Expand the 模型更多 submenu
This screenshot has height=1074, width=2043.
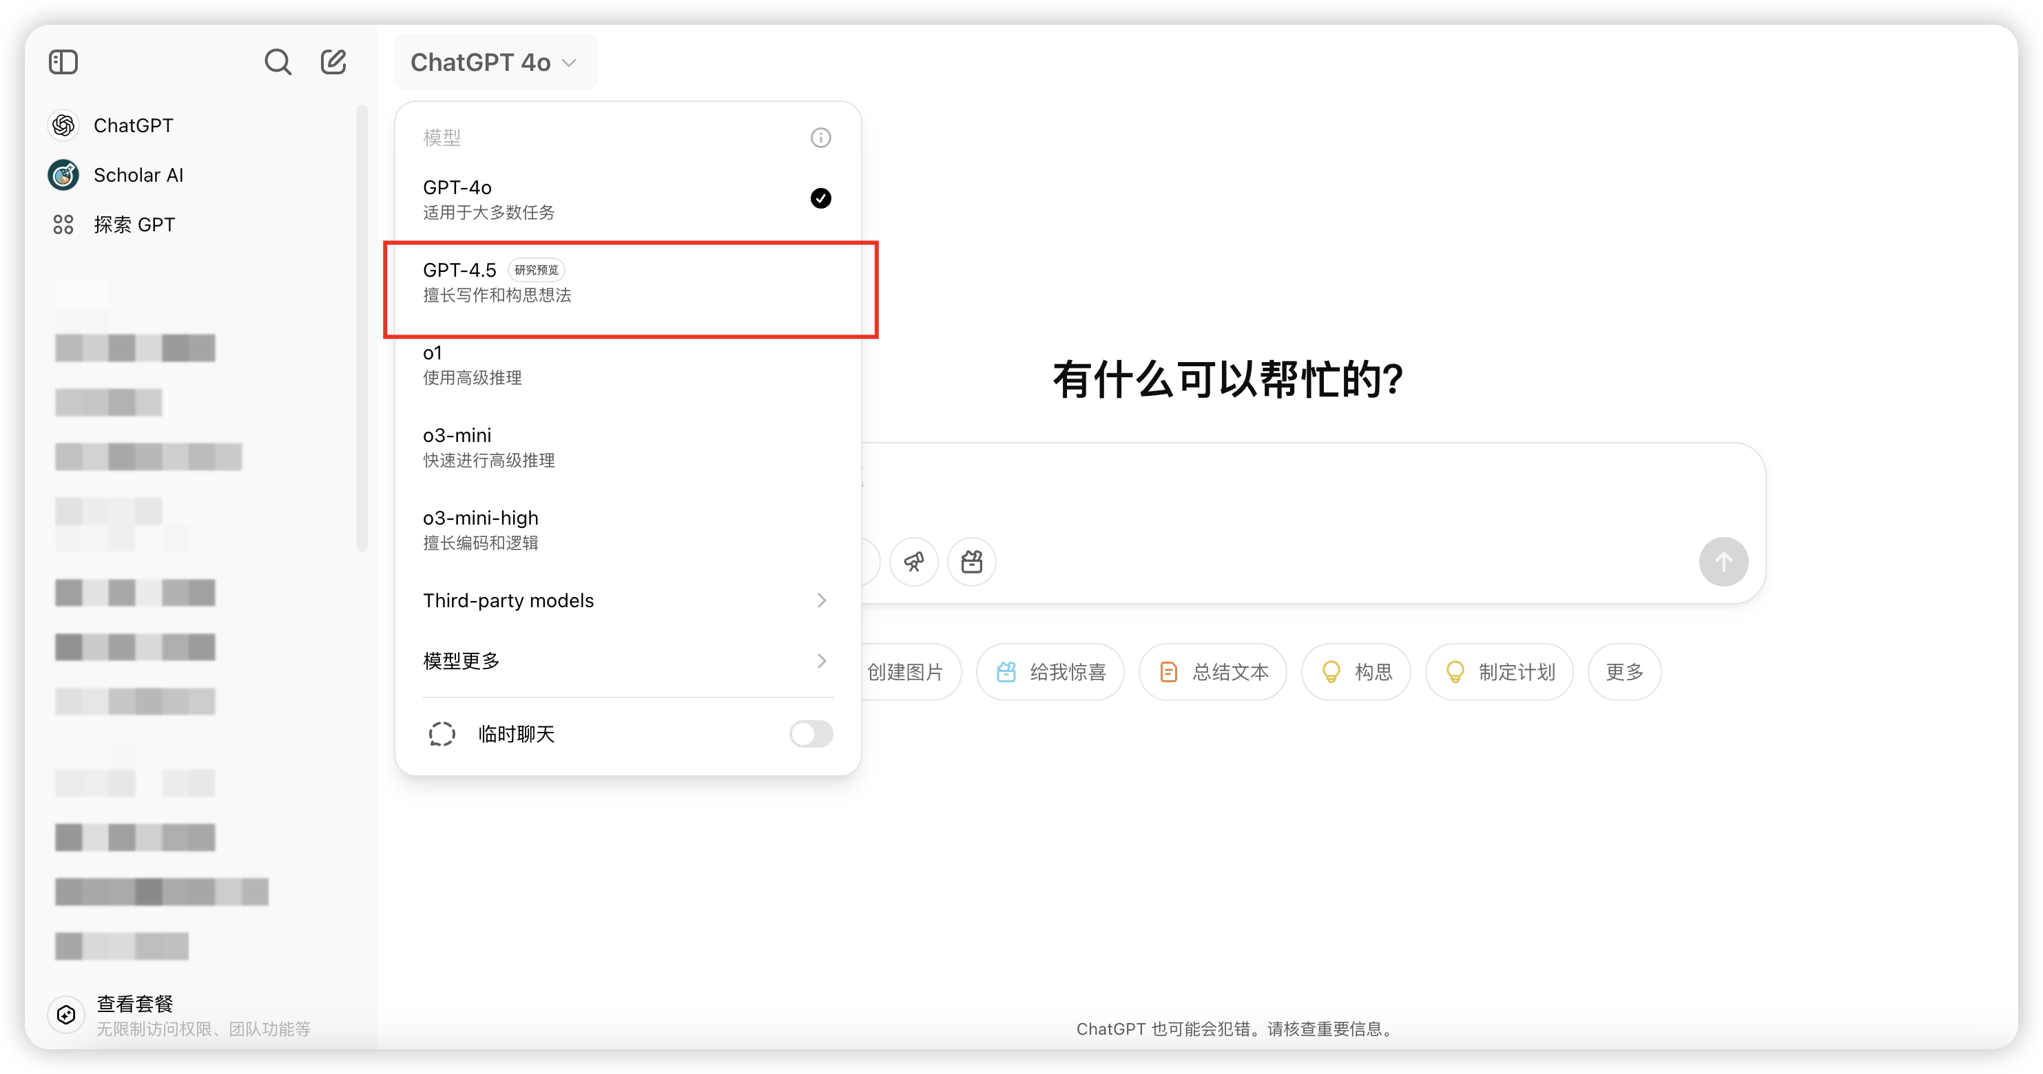[x=628, y=661]
